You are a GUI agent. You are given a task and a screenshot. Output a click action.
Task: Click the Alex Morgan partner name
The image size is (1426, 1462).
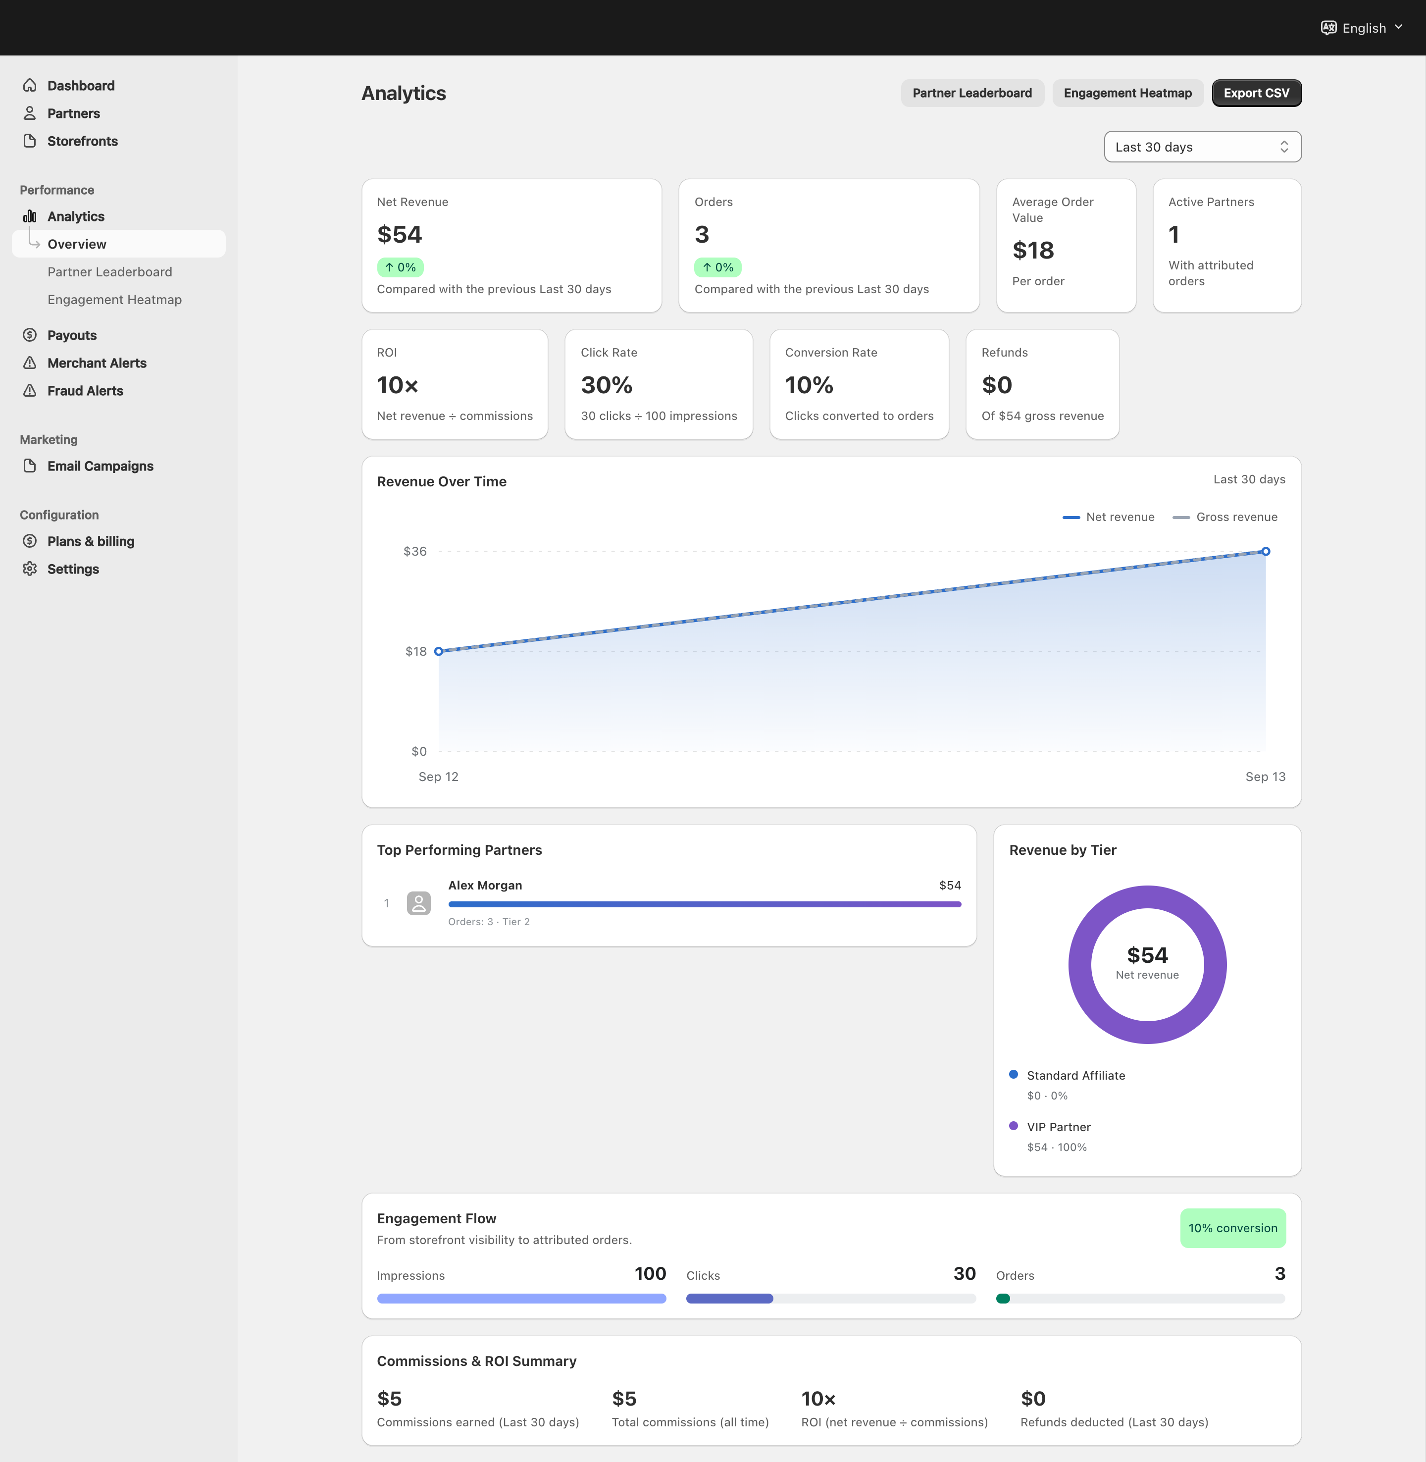[485, 886]
